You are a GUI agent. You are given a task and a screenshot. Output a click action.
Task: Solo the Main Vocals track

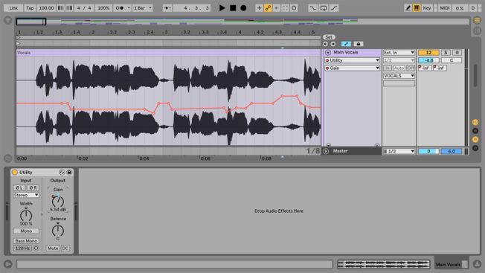click(x=446, y=53)
